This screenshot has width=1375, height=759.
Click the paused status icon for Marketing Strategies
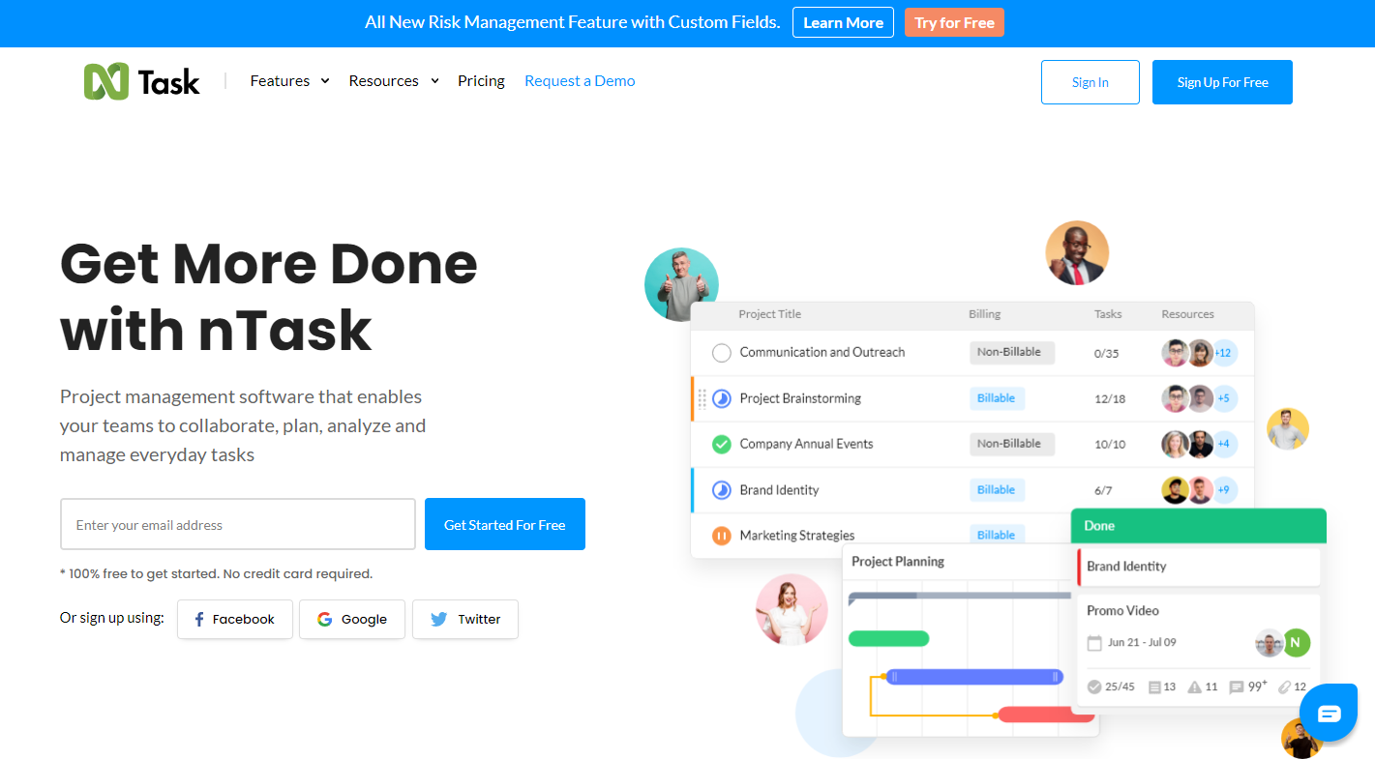click(721, 536)
